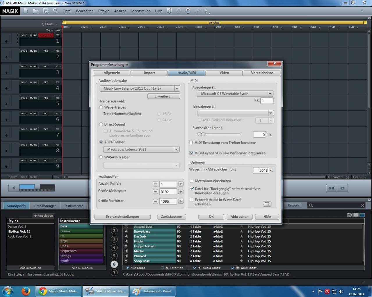This screenshot has height=297, width=372.
Task: Open the Effekte menu
Action: [104, 11]
